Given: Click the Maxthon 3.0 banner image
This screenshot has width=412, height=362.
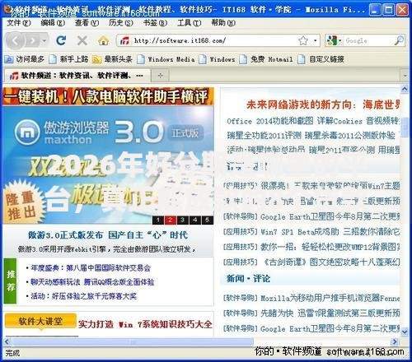Looking at the screenshot, I should pyautogui.click(x=108, y=165).
